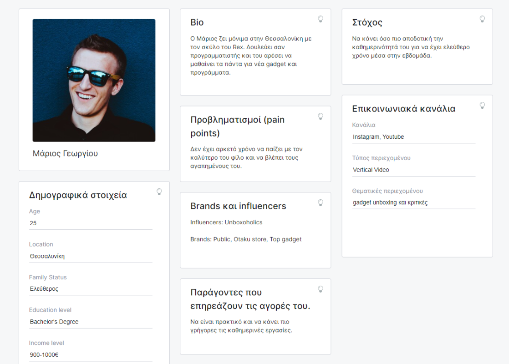The height and width of the screenshot is (364, 509).
Task: Click the Κανάλια label
Action: coord(364,125)
